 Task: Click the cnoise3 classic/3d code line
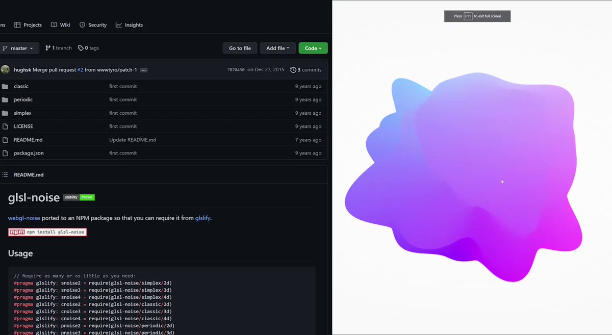coord(93,312)
